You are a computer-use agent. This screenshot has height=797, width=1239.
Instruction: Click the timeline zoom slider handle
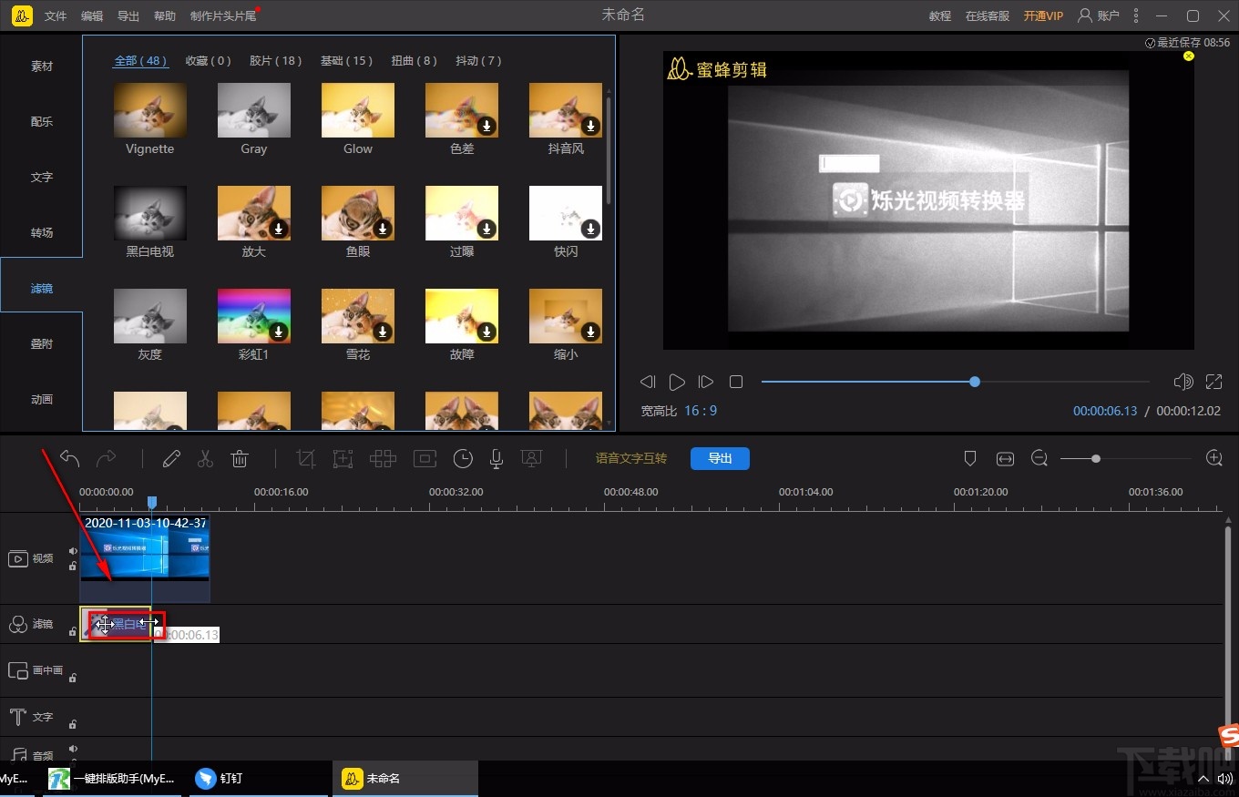pos(1096,459)
